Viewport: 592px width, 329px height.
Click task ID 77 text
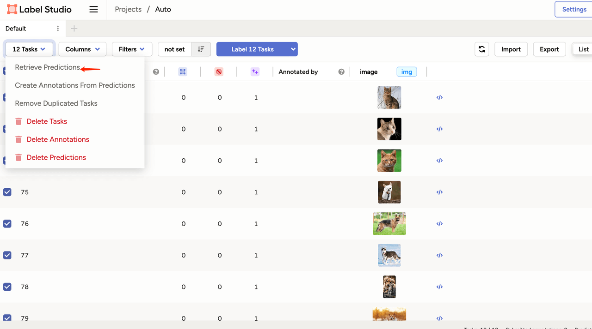click(25, 255)
